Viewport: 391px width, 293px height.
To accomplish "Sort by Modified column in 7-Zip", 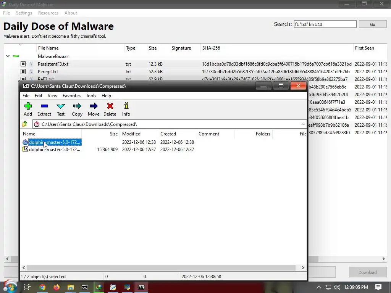I will click(x=139, y=134).
